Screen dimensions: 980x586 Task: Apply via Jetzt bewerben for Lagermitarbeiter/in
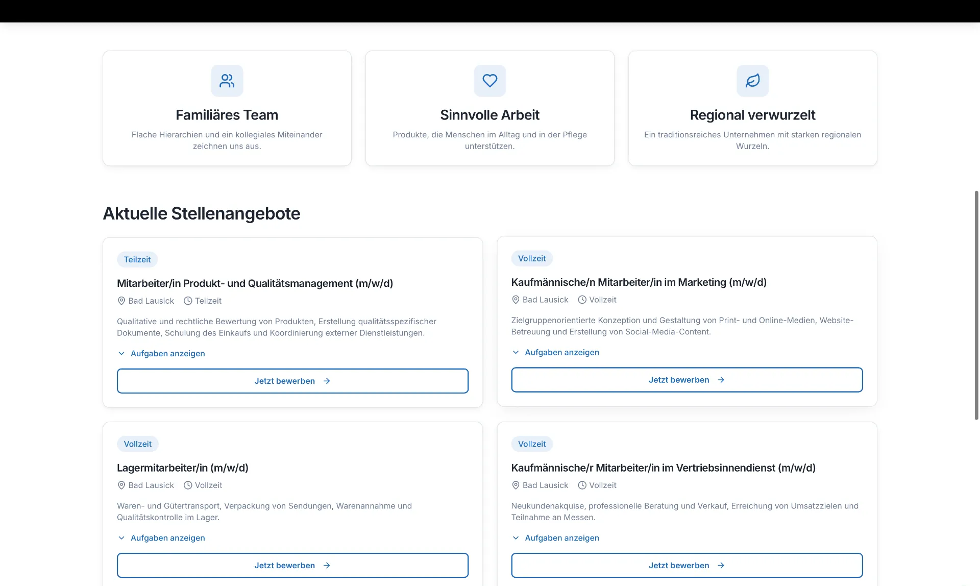292,566
